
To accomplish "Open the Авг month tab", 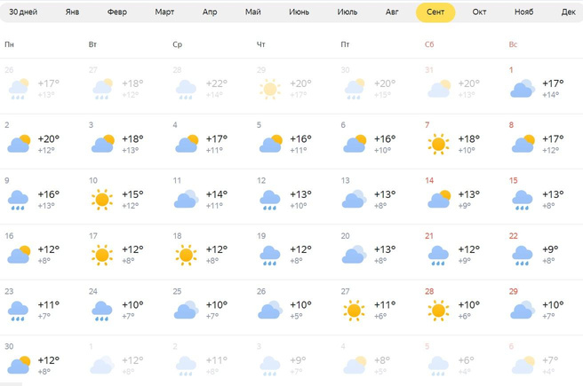I will [x=392, y=12].
